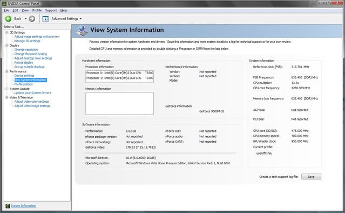
Task: Click the System Information icon at bottom left
Action: point(8,206)
